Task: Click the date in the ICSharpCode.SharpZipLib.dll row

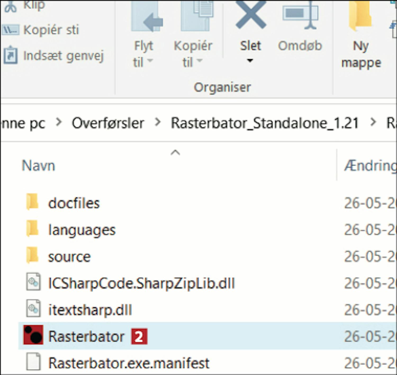Action: (x=370, y=283)
